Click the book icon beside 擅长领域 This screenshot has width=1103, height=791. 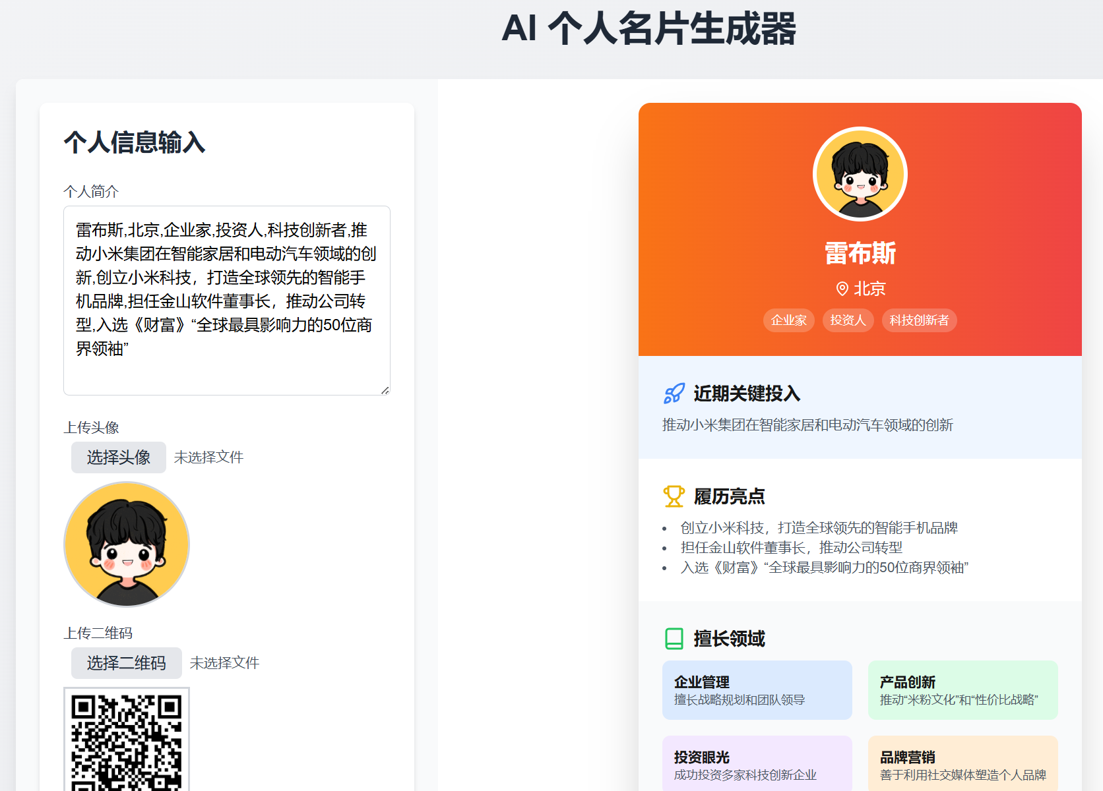pos(674,639)
